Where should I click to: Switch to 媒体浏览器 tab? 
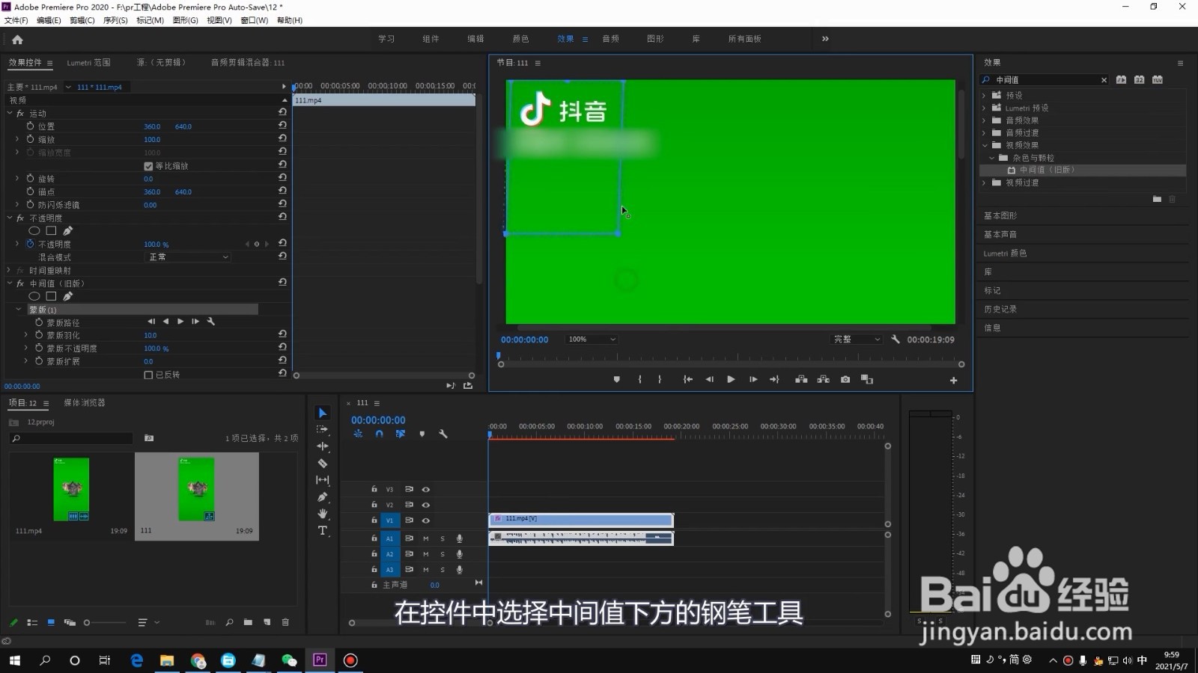(85, 402)
